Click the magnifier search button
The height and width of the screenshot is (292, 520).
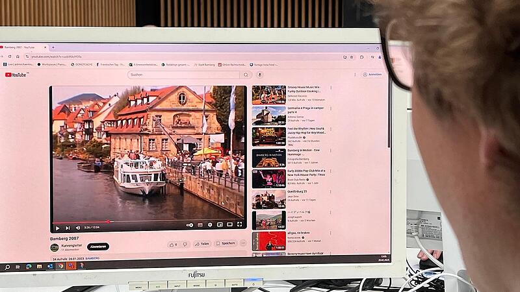[246, 75]
